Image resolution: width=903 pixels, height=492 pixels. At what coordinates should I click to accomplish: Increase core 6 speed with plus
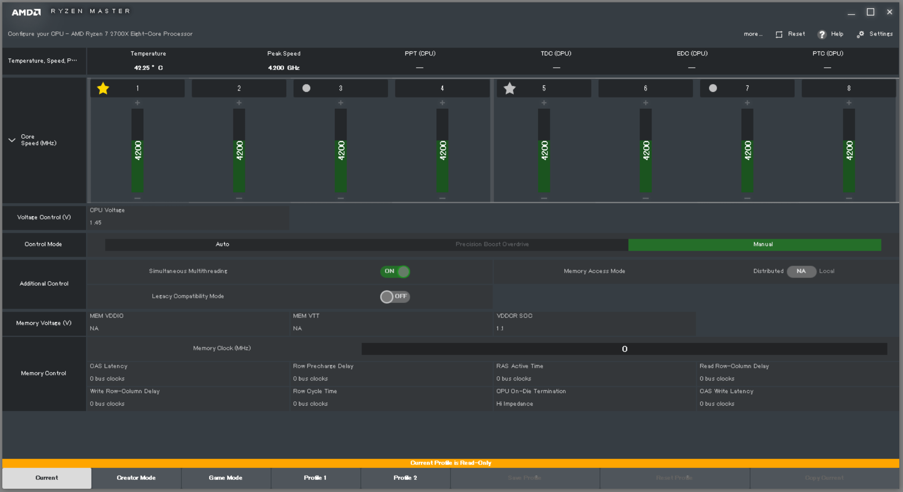point(646,103)
